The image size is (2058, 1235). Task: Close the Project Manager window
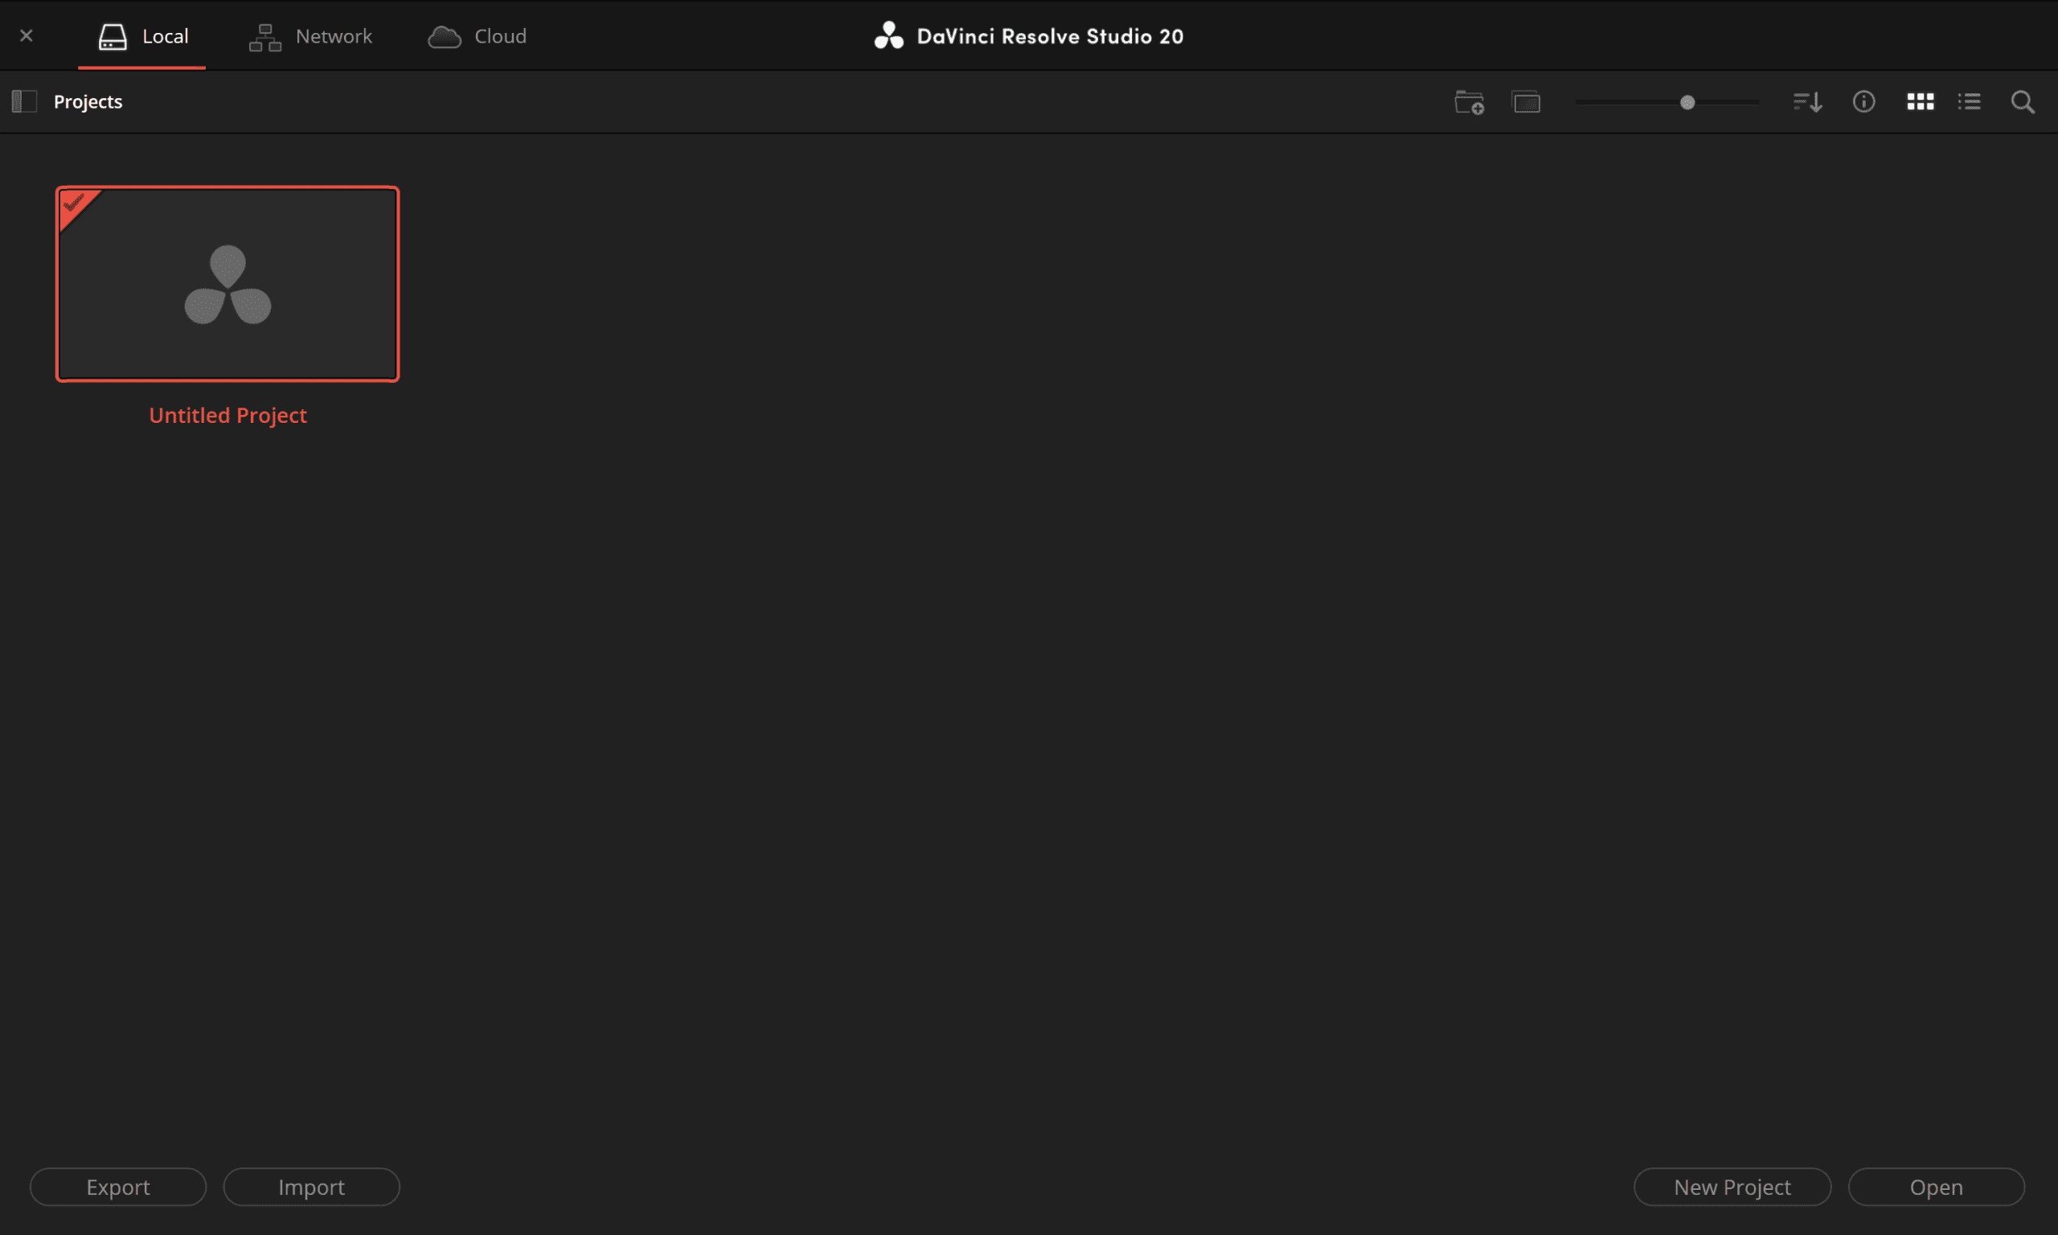click(x=27, y=36)
